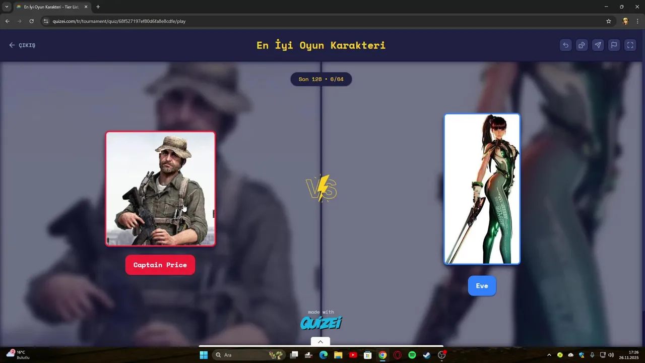Viewport: 645px width, 363px height.
Task: Open Windows Security shield tray icon
Action: click(x=582, y=355)
